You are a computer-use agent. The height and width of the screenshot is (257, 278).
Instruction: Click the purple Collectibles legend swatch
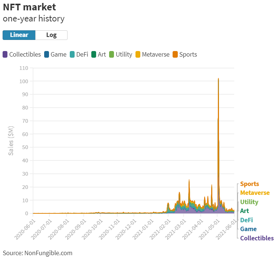tap(5, 54)
